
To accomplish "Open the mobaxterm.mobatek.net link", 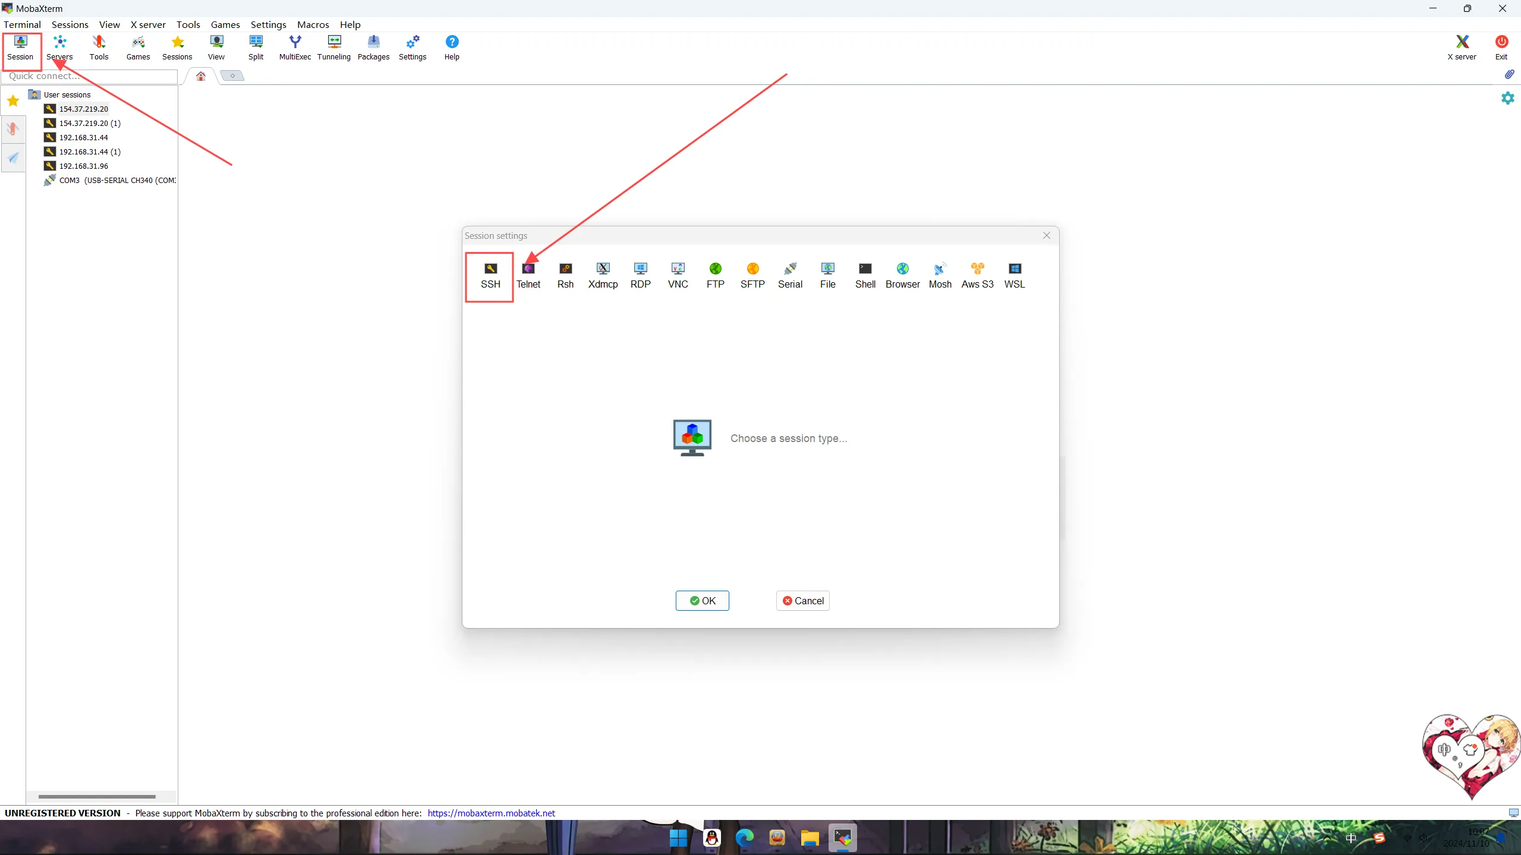I will 491,813.
